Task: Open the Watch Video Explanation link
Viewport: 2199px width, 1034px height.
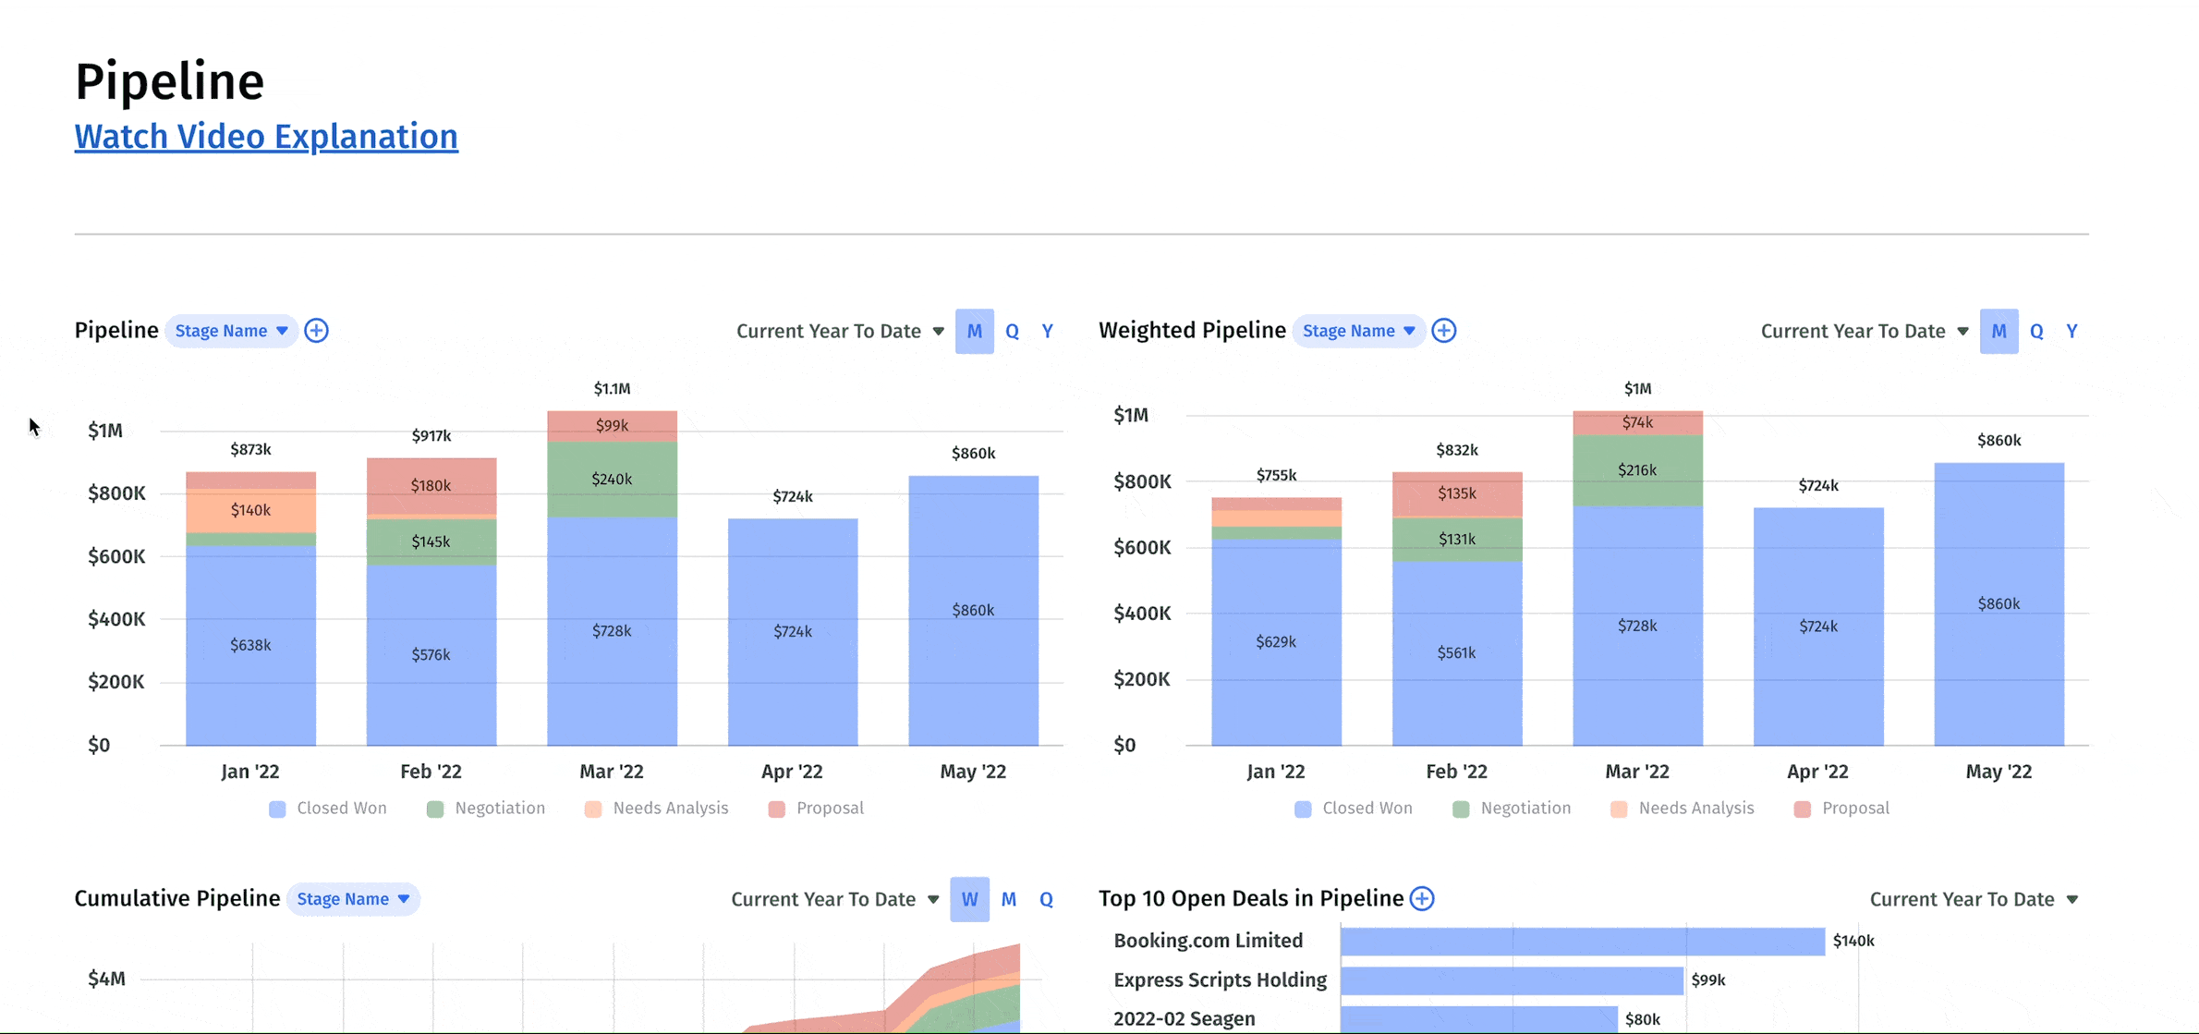Action: [266, 137]
